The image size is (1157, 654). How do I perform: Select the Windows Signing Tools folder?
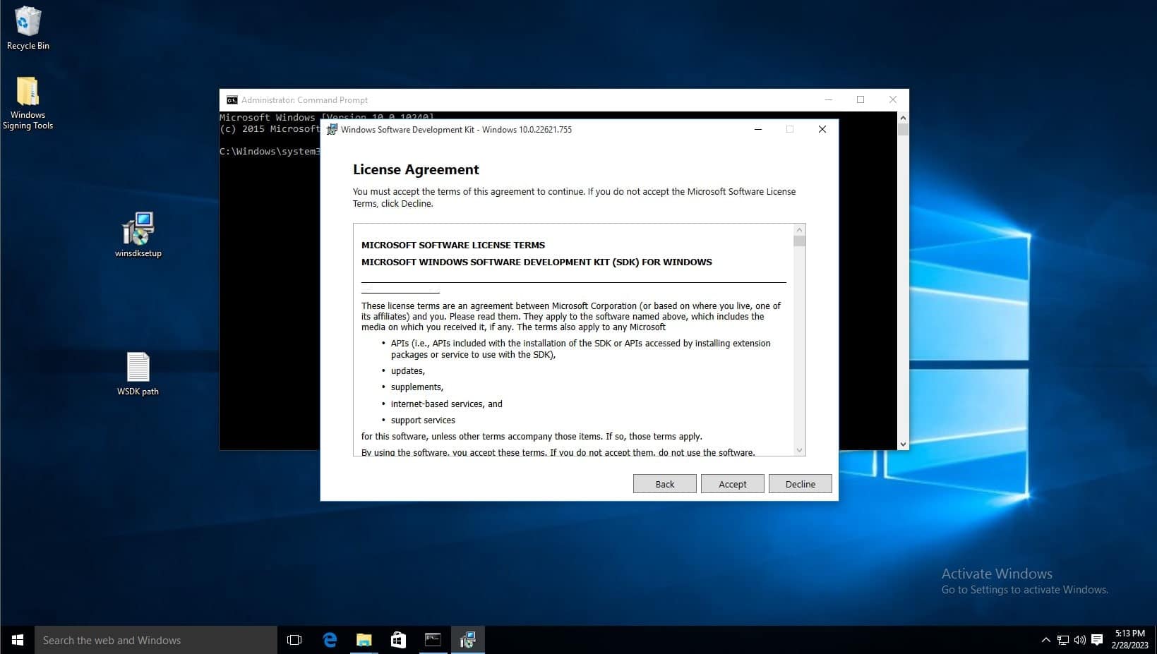coord(28,93)
